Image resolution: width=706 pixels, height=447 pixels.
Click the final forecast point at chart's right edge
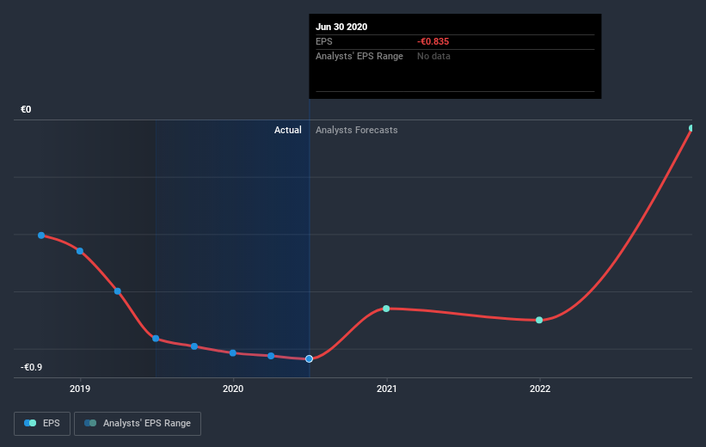pyautogui.click(x=691, y=128)
